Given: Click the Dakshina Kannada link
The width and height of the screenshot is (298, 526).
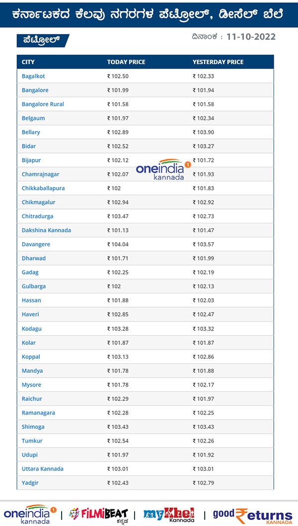Looking at the screenshot, I should coord(46,230).
